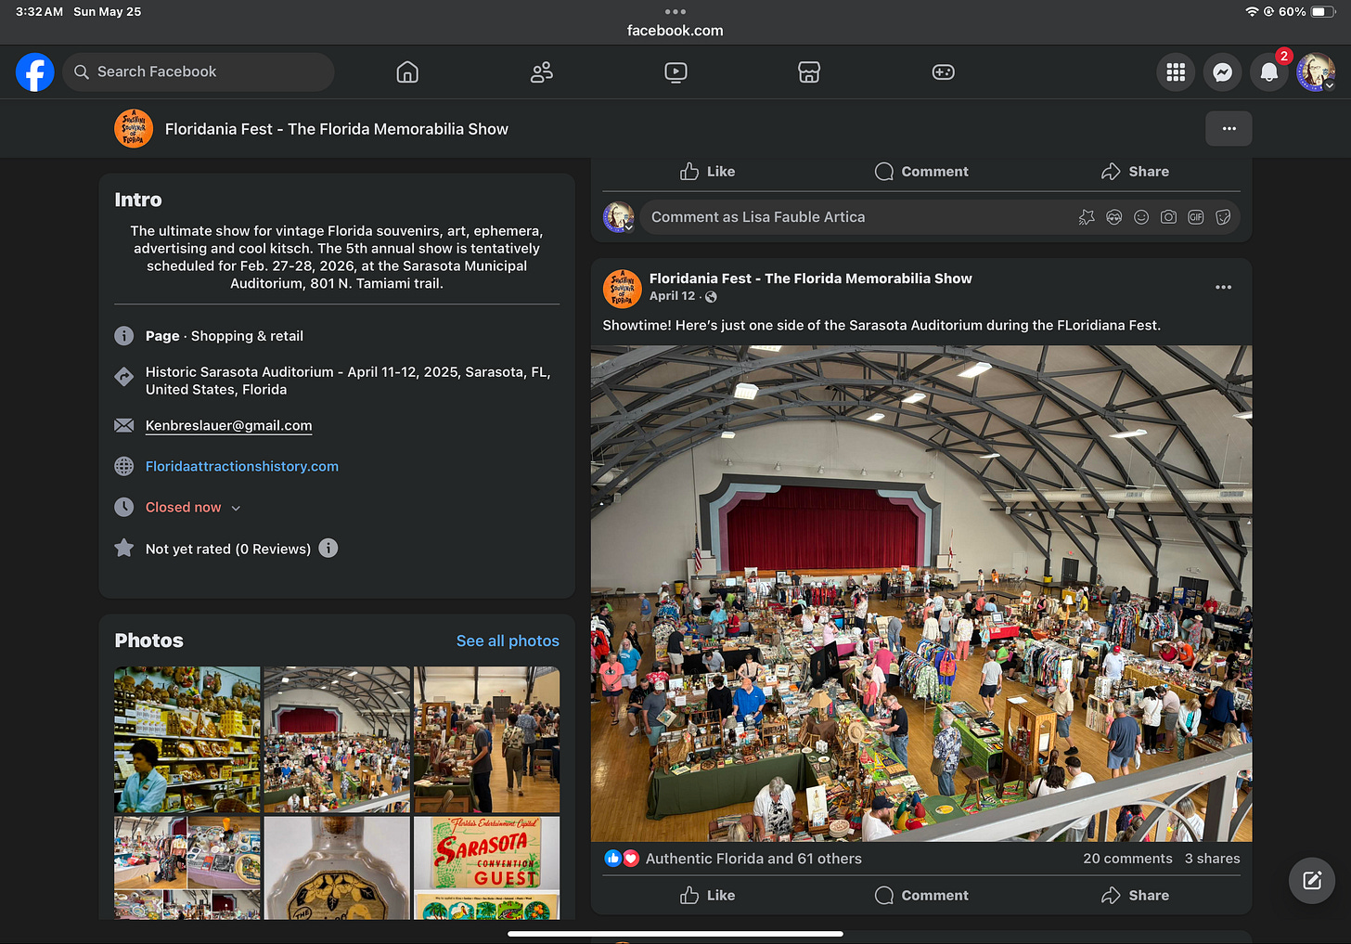
Task: Open the emoji picker in the comment box
Action: coord(1141,217)
